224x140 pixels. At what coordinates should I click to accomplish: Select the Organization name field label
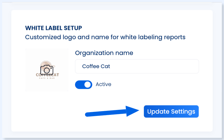[x=104, y=53]
